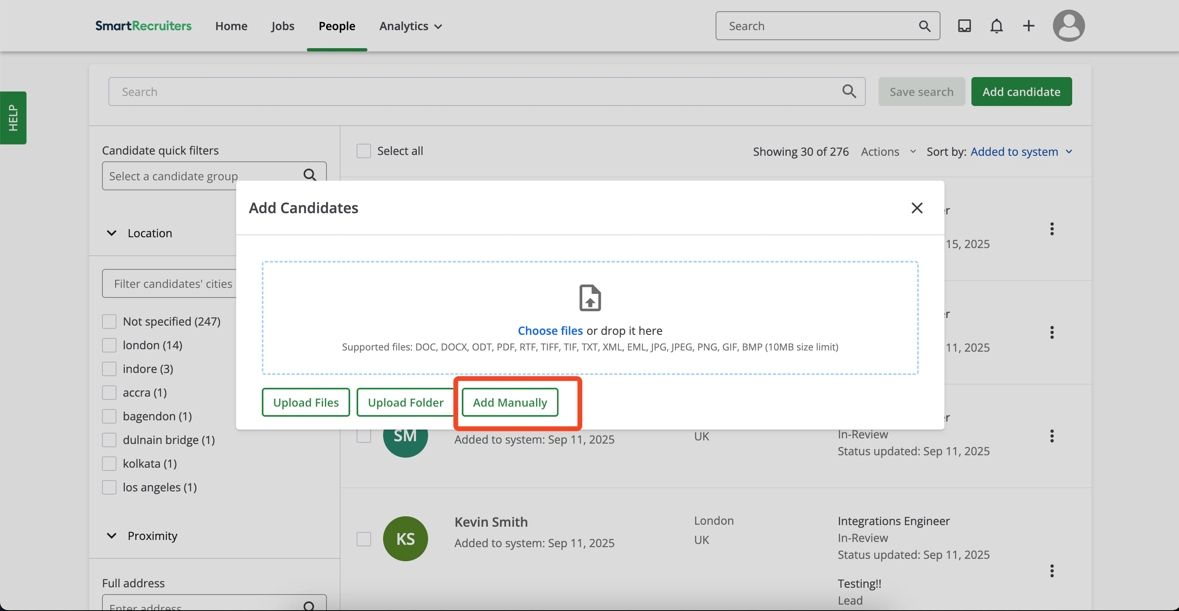The width and height of the screenshot is (1179, 611).
Task: Click the Add Manually button
Action: (510, 402)
